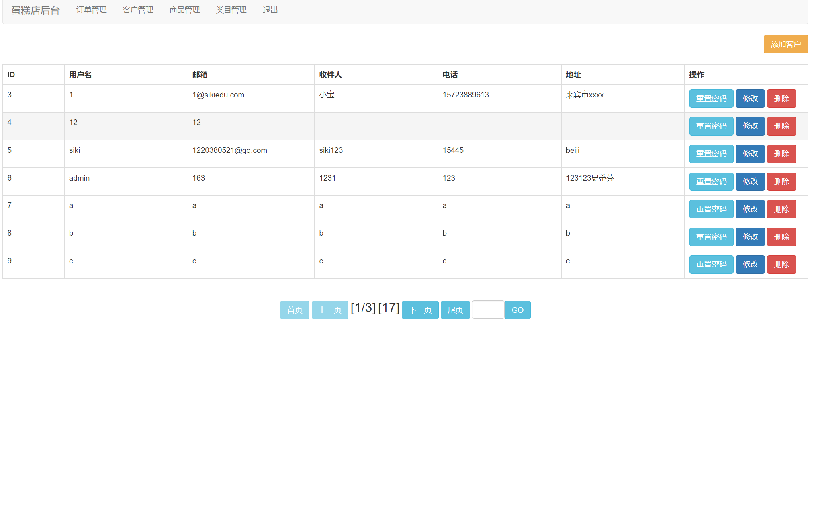816x526 pixels.
Task: Click the 上一页 pagination button
Action: click(329, 310)
